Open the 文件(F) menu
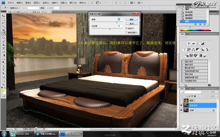The height and width of the screenshot is (137, 220). (x=11, y=3)
